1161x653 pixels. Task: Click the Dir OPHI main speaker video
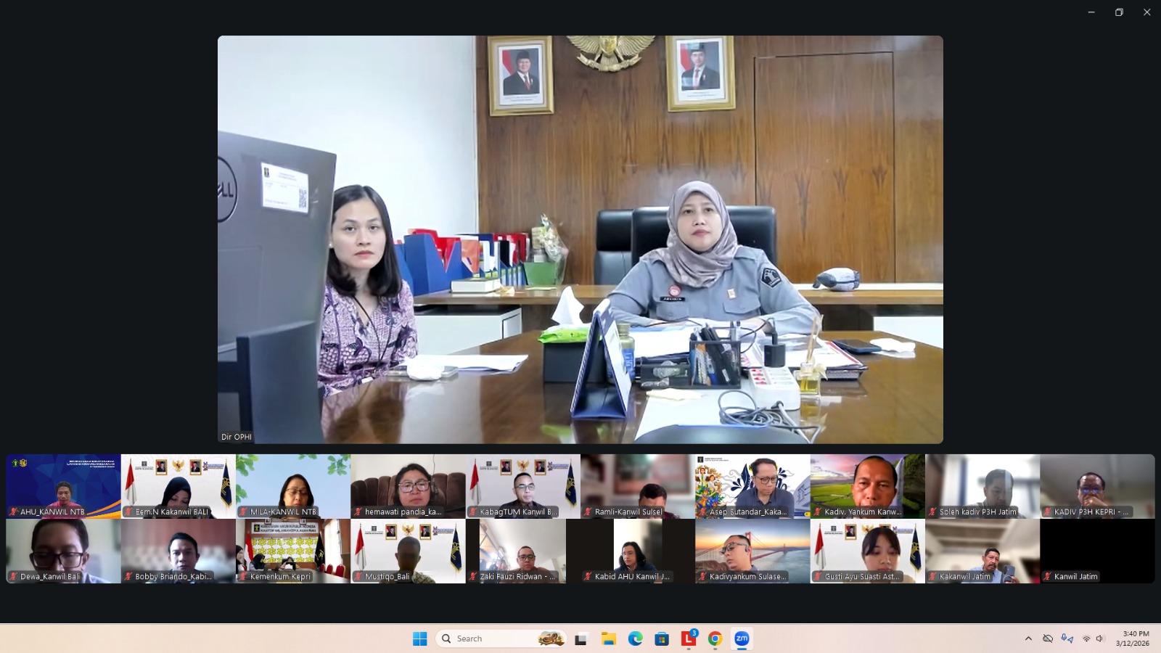coord(580,239)
